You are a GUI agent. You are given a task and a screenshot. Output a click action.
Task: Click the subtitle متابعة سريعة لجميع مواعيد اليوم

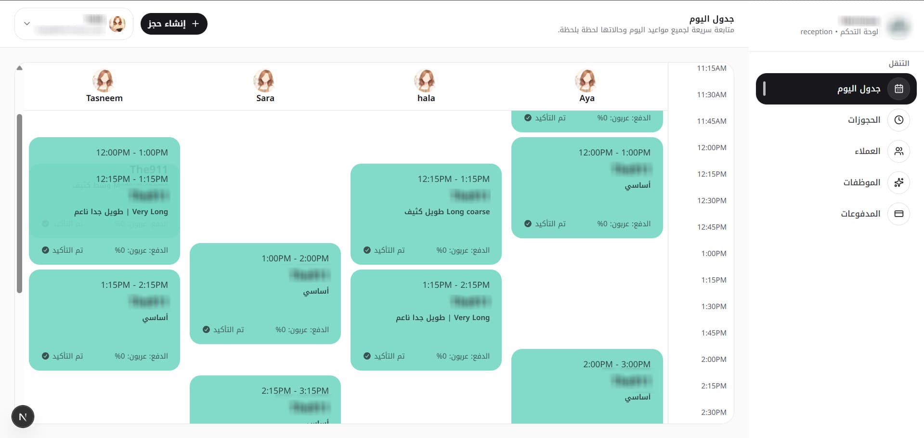pos(646,30)
